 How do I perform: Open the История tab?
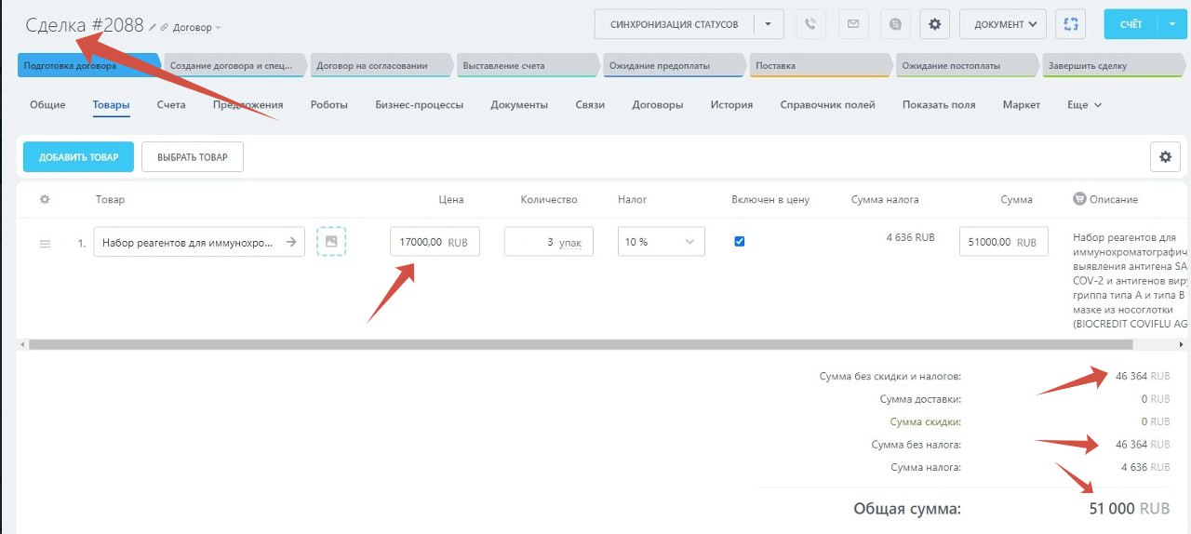(x=731, y=104)
